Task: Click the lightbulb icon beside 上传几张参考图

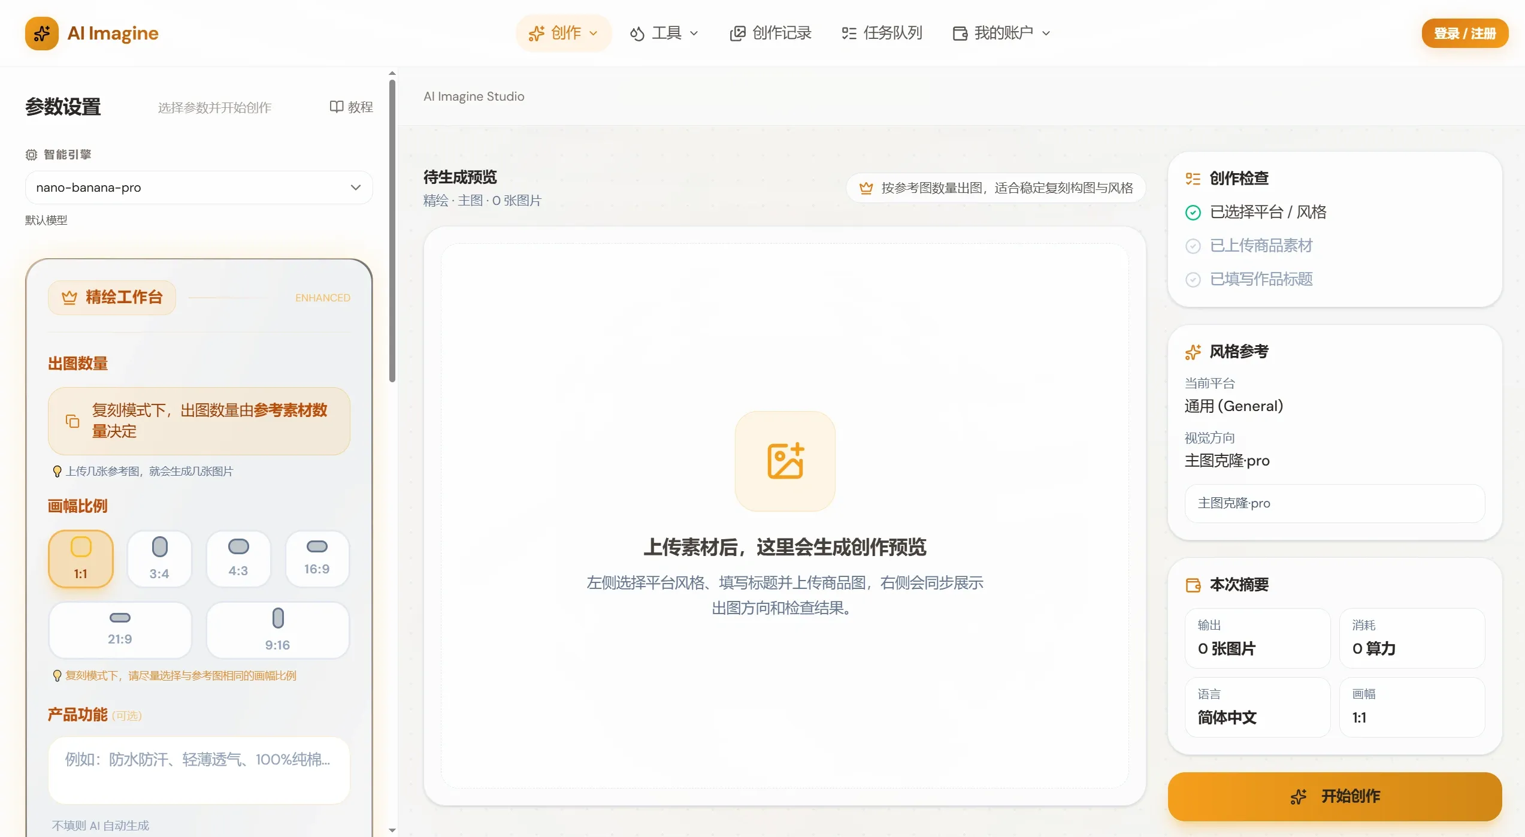Action: point(57,472)
